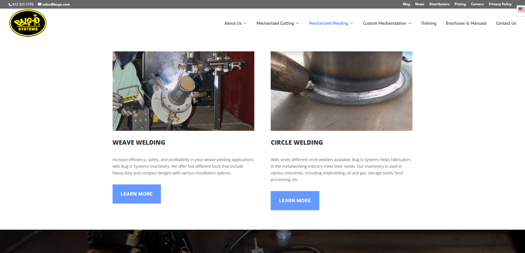This screenshot has width=525, height=253.
Task: Click the circle welding bead photo
Action: tap(341, 91)
